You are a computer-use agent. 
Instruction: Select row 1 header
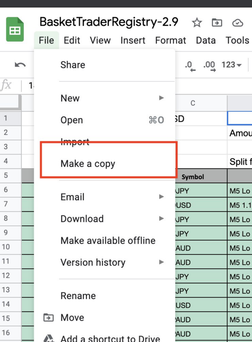[10, 118]
